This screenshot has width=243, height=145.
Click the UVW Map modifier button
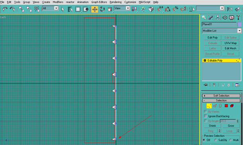point(230,43)
